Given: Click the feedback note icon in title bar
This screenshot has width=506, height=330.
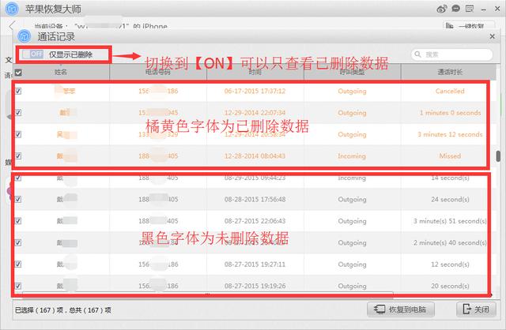Looking at the screenshot, I should click(470, 9).
